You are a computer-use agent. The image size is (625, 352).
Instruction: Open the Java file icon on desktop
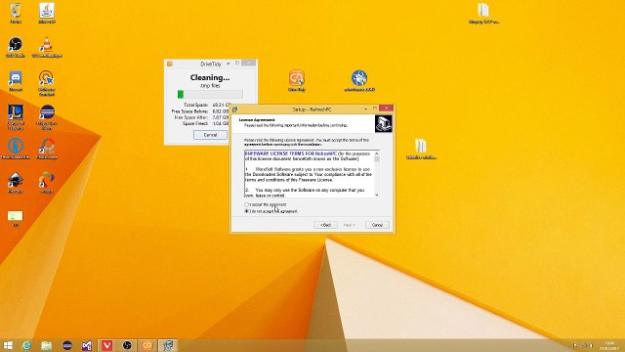[47, 13]
